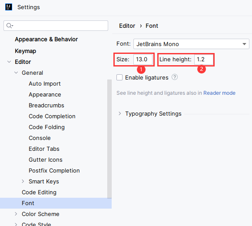The width and height of the screenshot is (252, 226).
Task: Open the ligatures help question mark icon
Action: (x=175, y=77)
